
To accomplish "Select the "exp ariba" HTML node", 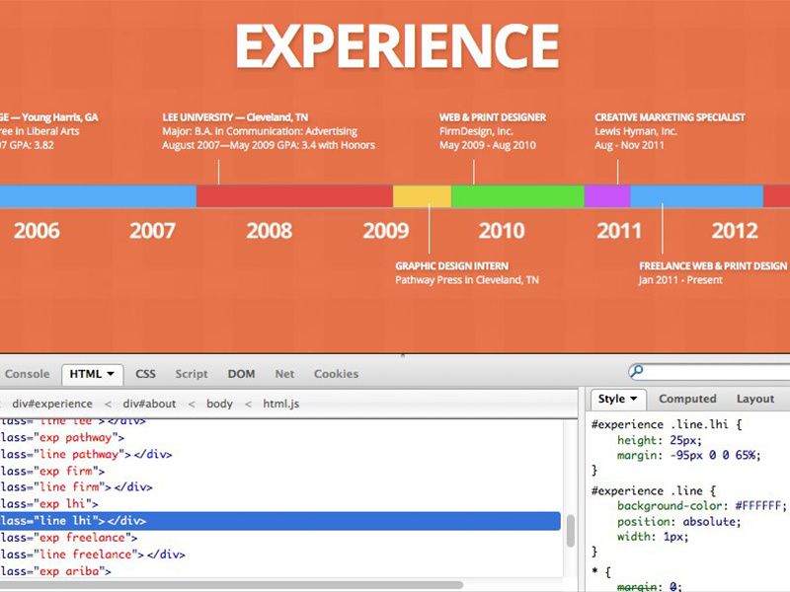I will point(55,571).
